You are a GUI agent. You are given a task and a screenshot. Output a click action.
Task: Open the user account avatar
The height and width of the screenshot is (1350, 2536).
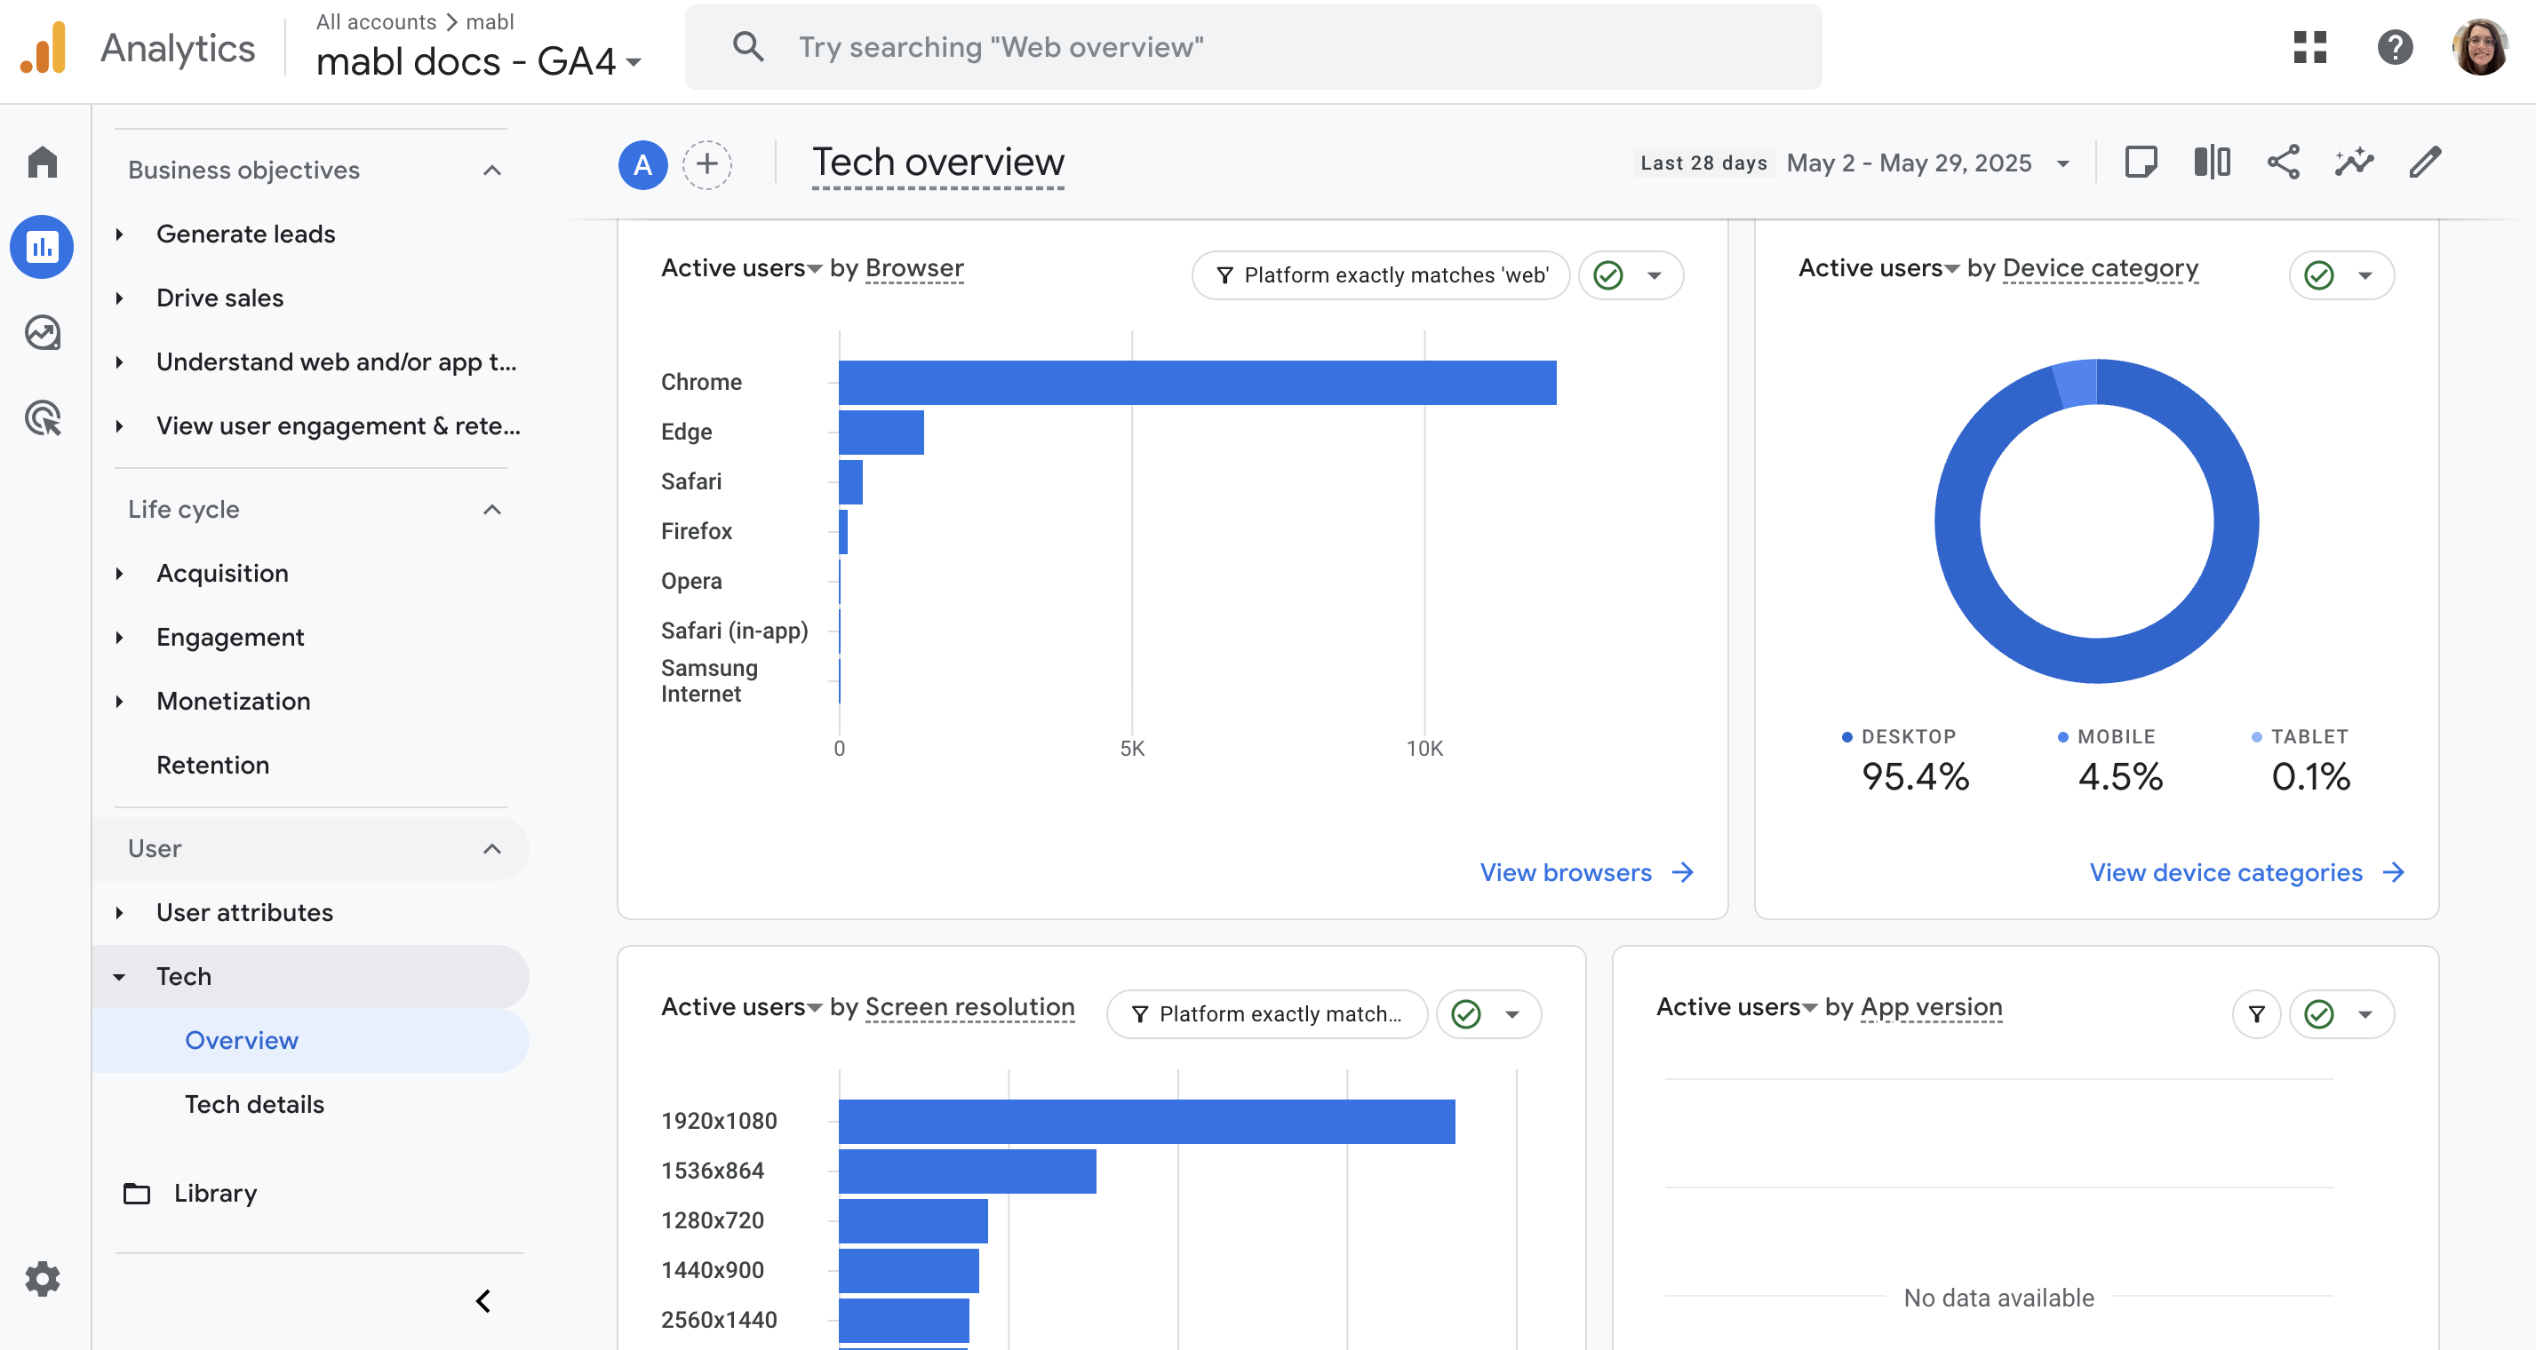point(2479,46)
